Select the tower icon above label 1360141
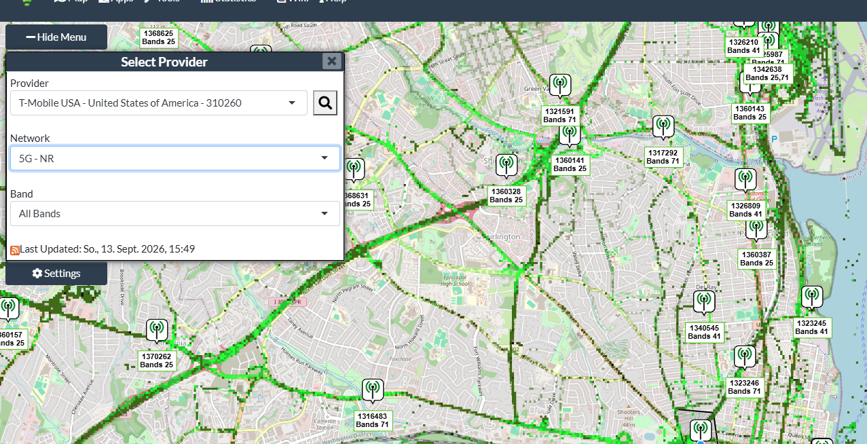The height and width of the screenshot is (444, 867). click(570, 134)
